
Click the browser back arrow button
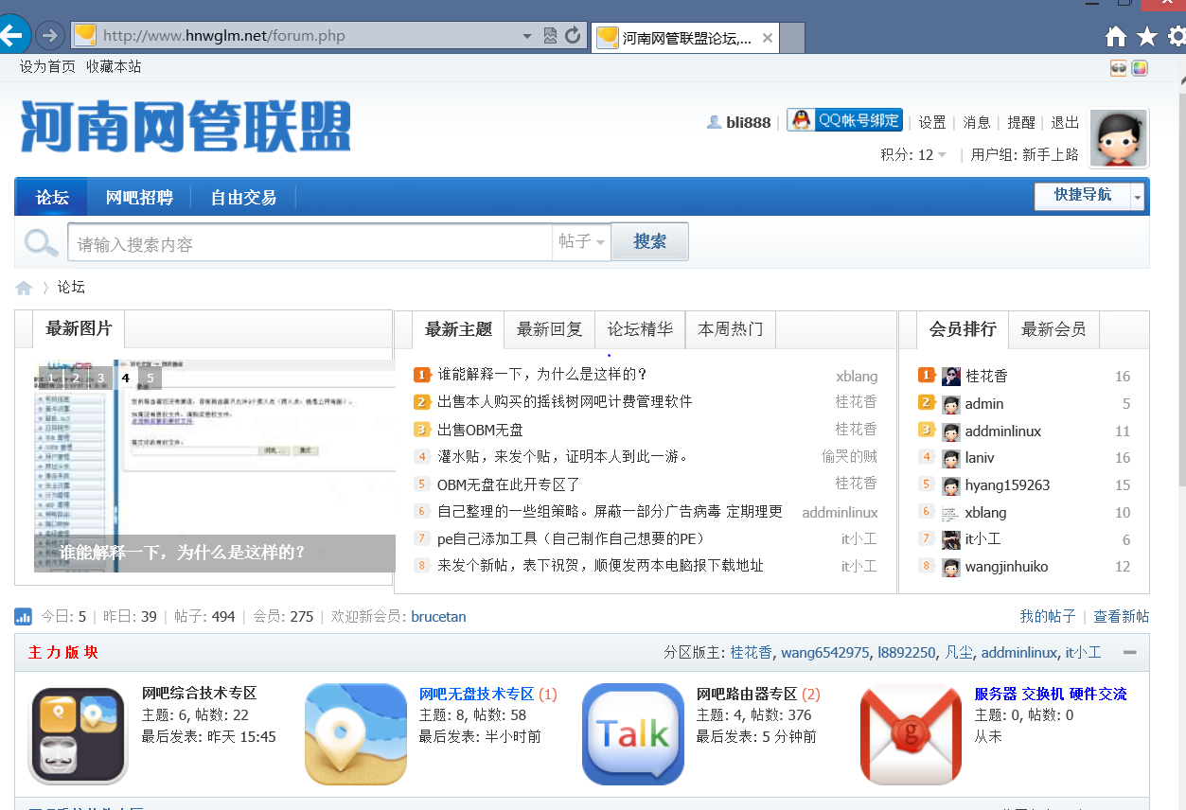[x=12, y=36]
